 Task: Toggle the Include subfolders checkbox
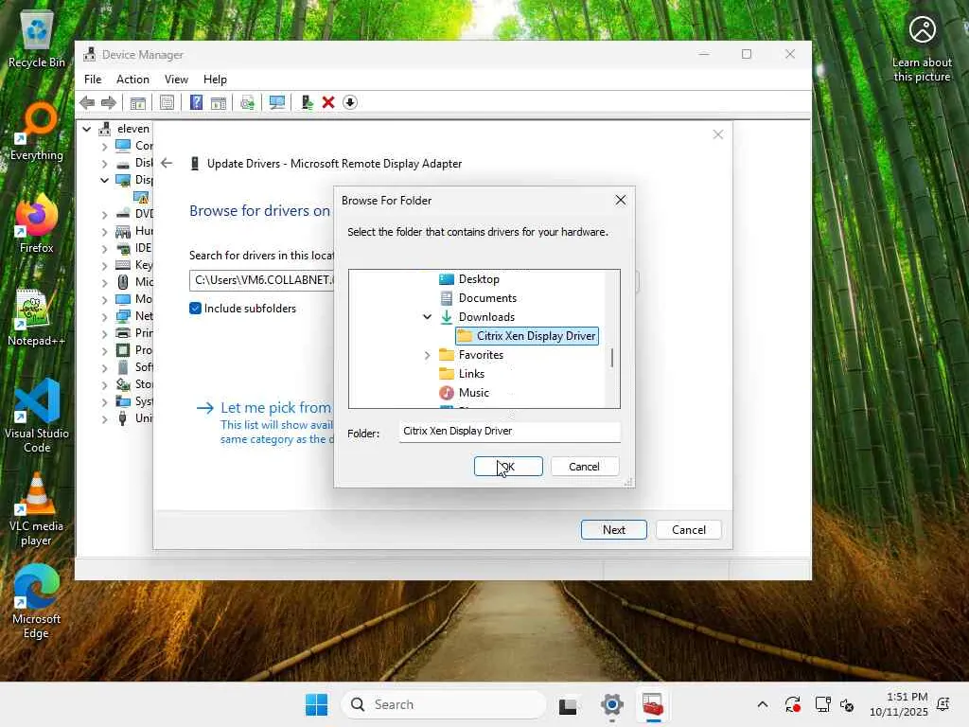click(x=195, y=309)
